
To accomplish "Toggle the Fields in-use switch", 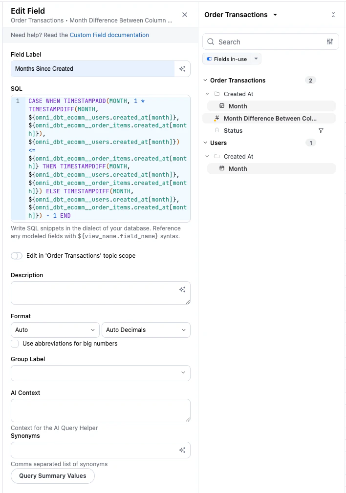I will pyautogui.click(x=209, y=59).
